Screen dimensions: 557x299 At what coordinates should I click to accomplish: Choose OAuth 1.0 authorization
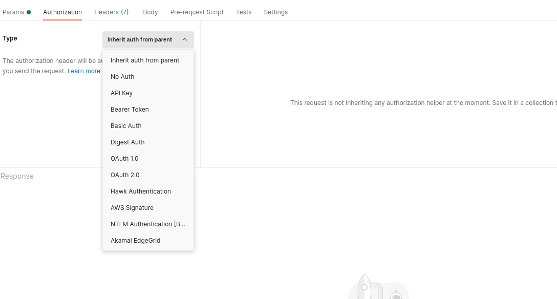(x=124, y=159)
